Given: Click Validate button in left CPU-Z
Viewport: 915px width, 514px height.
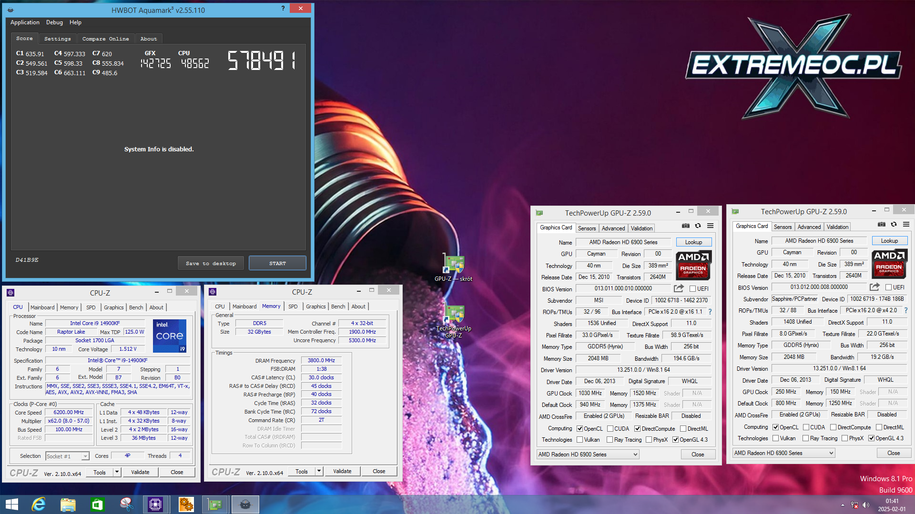Looking at the screenshot, I should click(x=140, y=472).
